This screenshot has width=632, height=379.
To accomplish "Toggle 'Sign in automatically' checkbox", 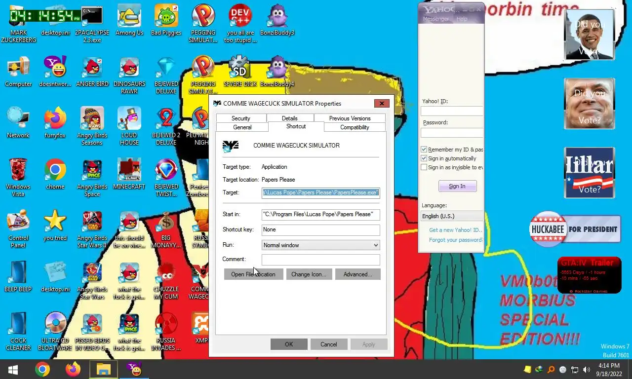I will (424, 158).
